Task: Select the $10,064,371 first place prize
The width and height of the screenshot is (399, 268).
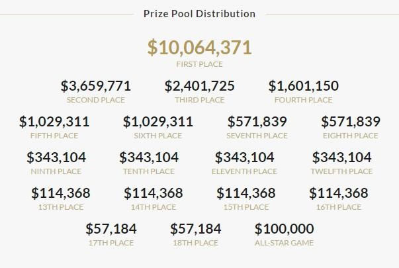Action: [x=199, y=48]
